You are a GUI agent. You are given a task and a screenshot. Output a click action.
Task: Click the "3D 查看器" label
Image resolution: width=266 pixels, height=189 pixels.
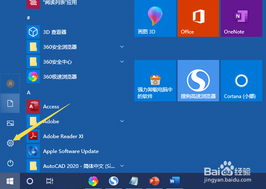coord(55,32)
